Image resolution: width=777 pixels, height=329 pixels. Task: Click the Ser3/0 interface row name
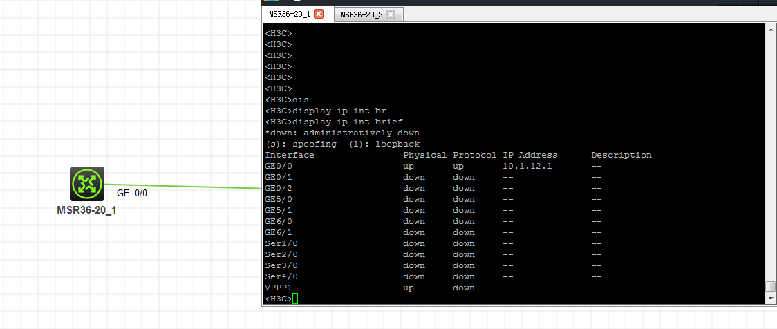click(281, 265)
